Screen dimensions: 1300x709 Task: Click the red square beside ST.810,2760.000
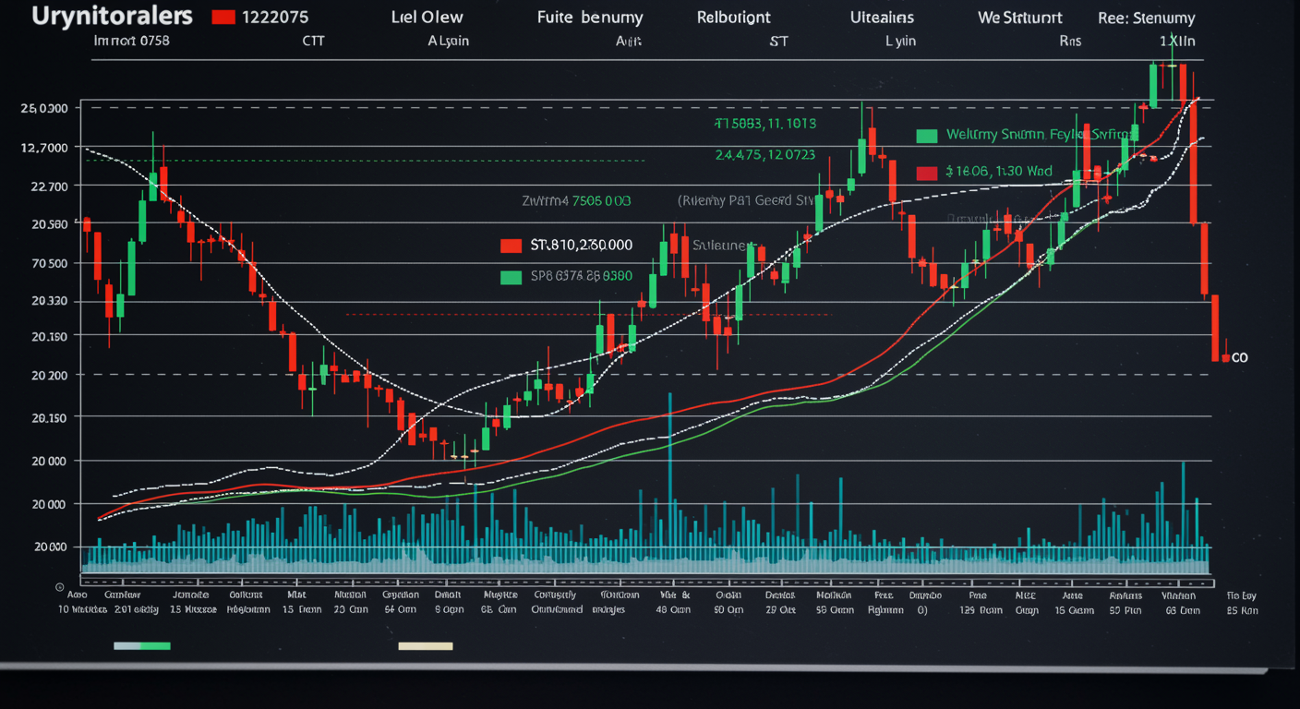tap(511, 246)
